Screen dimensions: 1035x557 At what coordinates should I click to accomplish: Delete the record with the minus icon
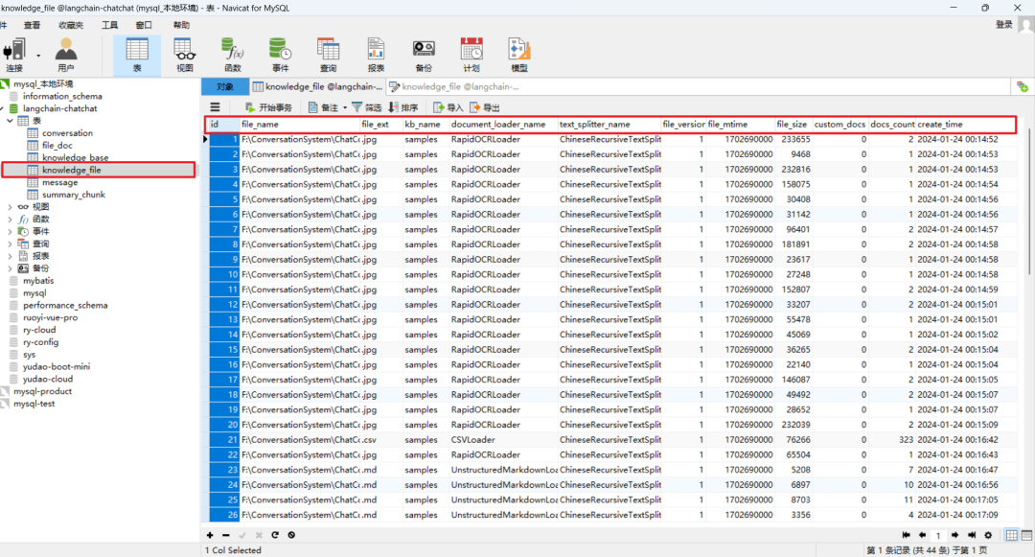226,535
